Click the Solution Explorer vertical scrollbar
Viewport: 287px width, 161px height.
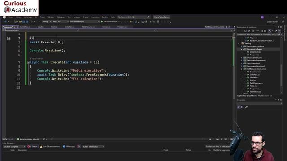[281, 65]
